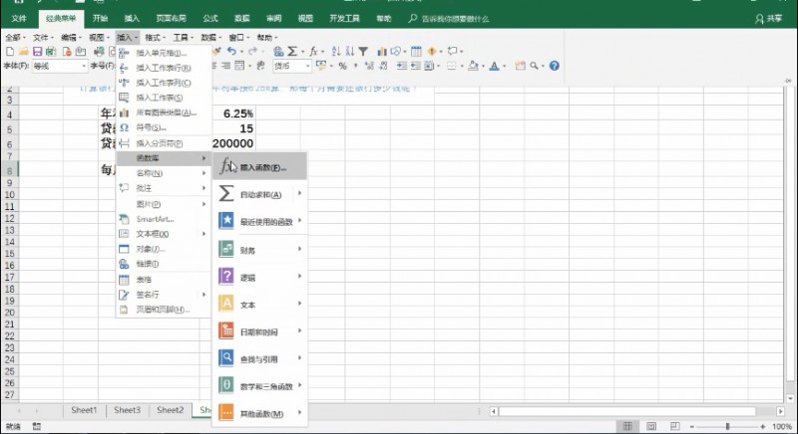The width and height of the screenshot is (798, 434).
Task: Expand the 字体 font name combo box
Action: (x=84, y=66)
